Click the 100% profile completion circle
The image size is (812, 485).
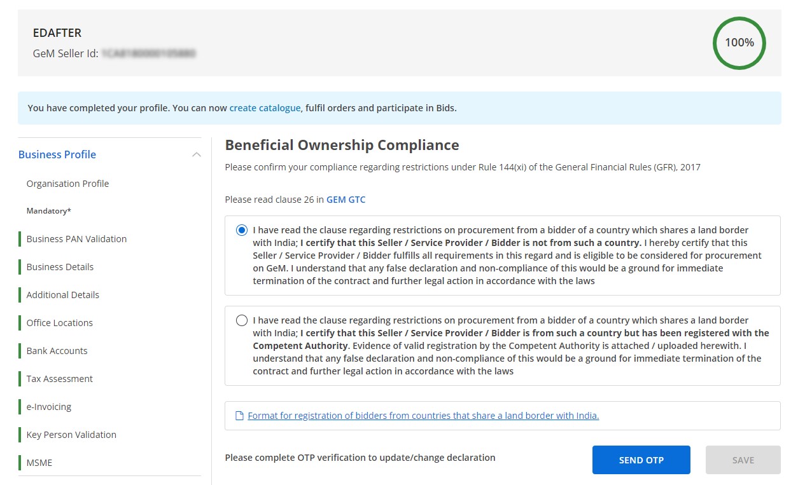(739, 43)
